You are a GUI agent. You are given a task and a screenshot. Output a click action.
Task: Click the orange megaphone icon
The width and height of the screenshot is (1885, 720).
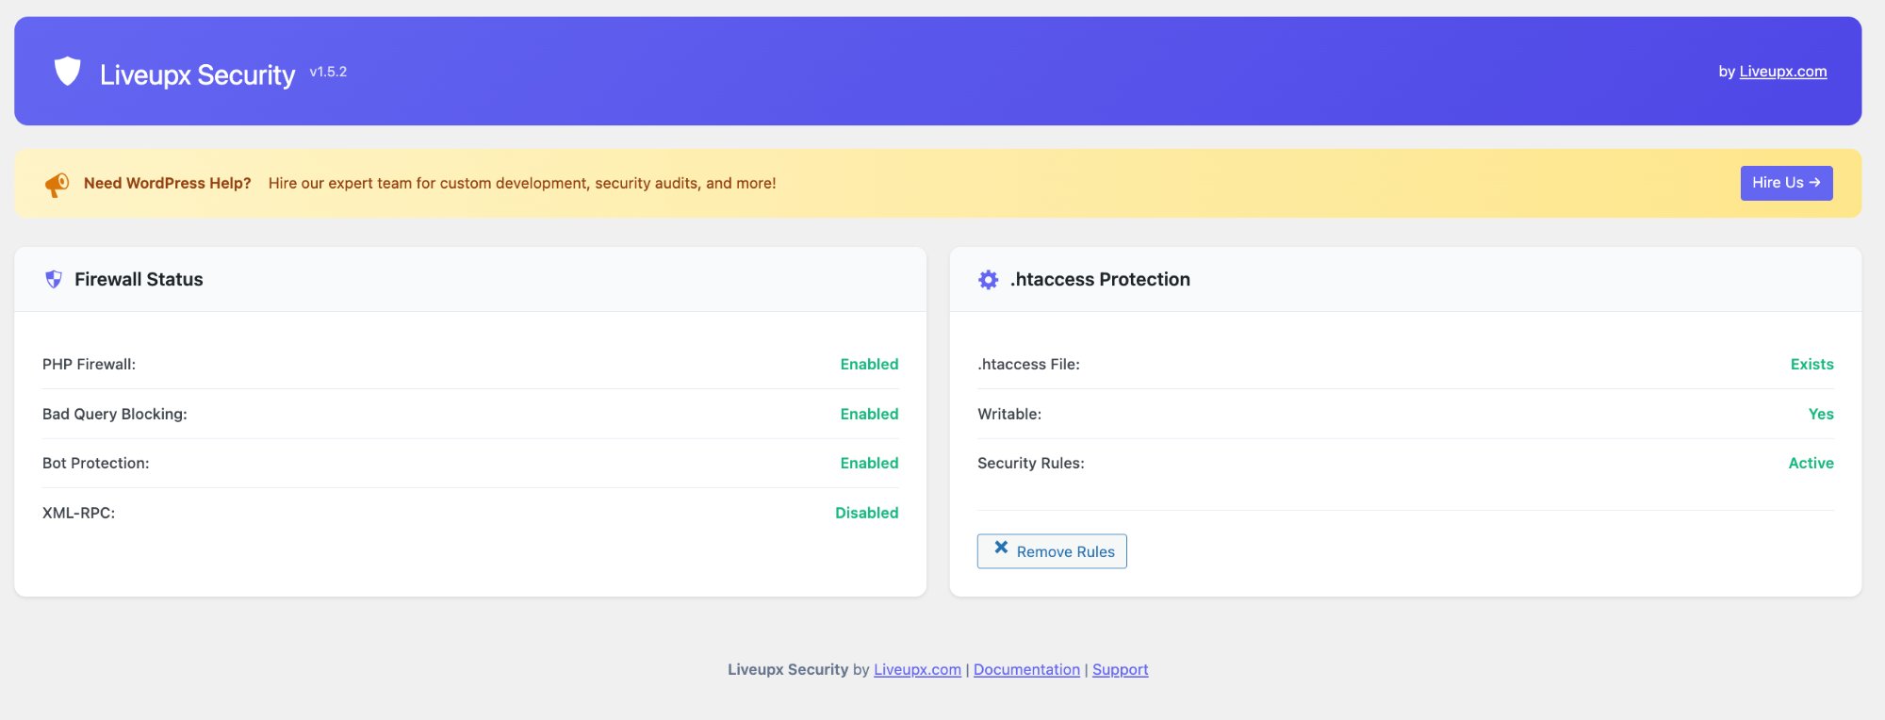point(57,184)
